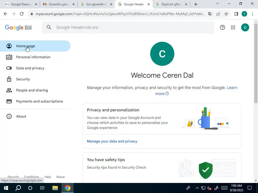The height and width of the screenshot is (193, 258).
Task: Click the Google Hesabında ara search field
Action: (128, 27)
